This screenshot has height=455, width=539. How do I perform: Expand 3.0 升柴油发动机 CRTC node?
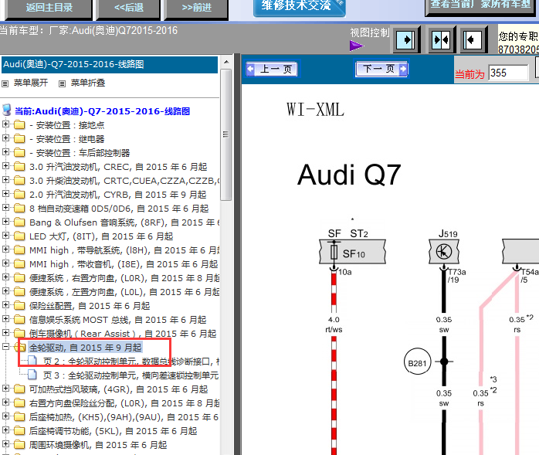click(5, 180)
